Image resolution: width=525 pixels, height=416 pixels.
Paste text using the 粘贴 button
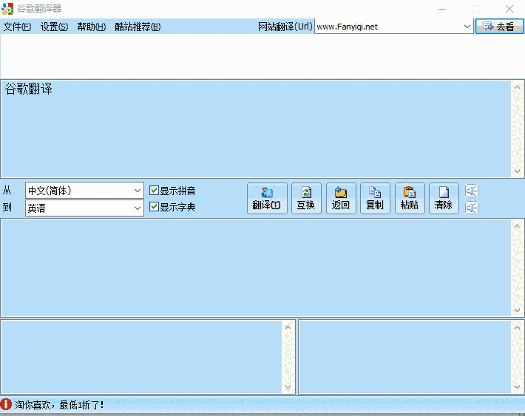click(x=410, y=199)
